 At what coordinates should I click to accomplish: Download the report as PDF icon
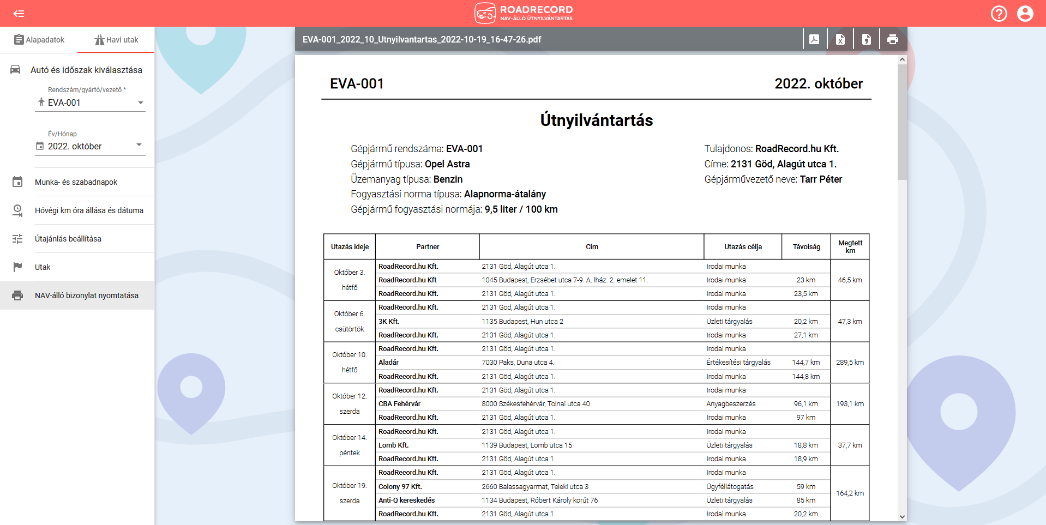click(x=814, y=39)
